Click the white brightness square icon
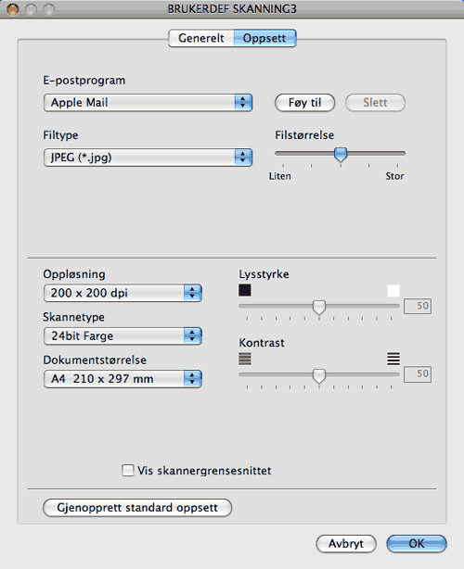Screen dimensions: 464x569 coord(393,290)
